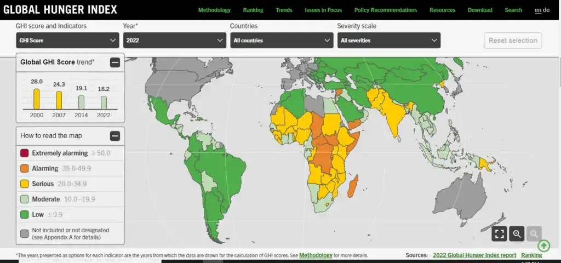Click the 2022 bar in trend chart

[x=104, y=102]
